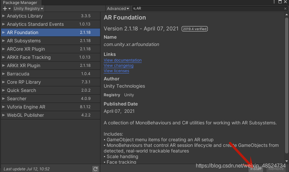The width and height of the screenshot is (289, 172).
Task: Select Vuforia Engine AR package
Action: pyautogui.click(x=51, y=107)
